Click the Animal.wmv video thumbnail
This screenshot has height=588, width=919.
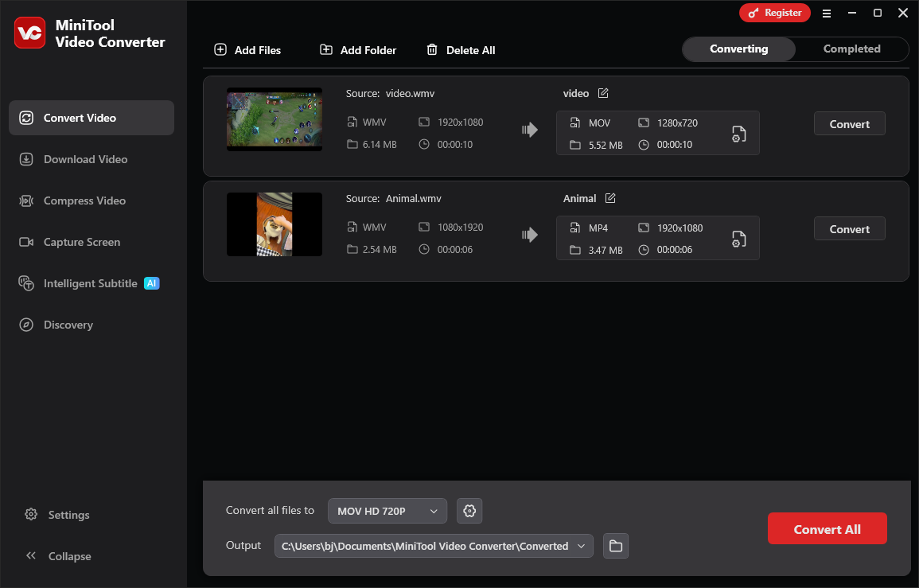274,224
